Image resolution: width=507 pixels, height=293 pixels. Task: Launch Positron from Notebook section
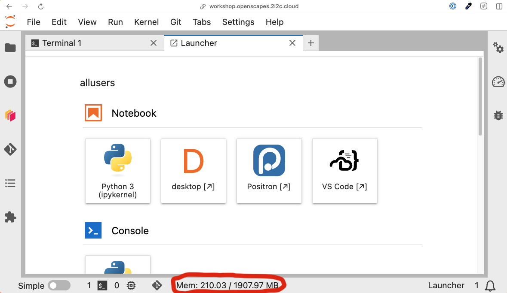(x=269, y=171)
